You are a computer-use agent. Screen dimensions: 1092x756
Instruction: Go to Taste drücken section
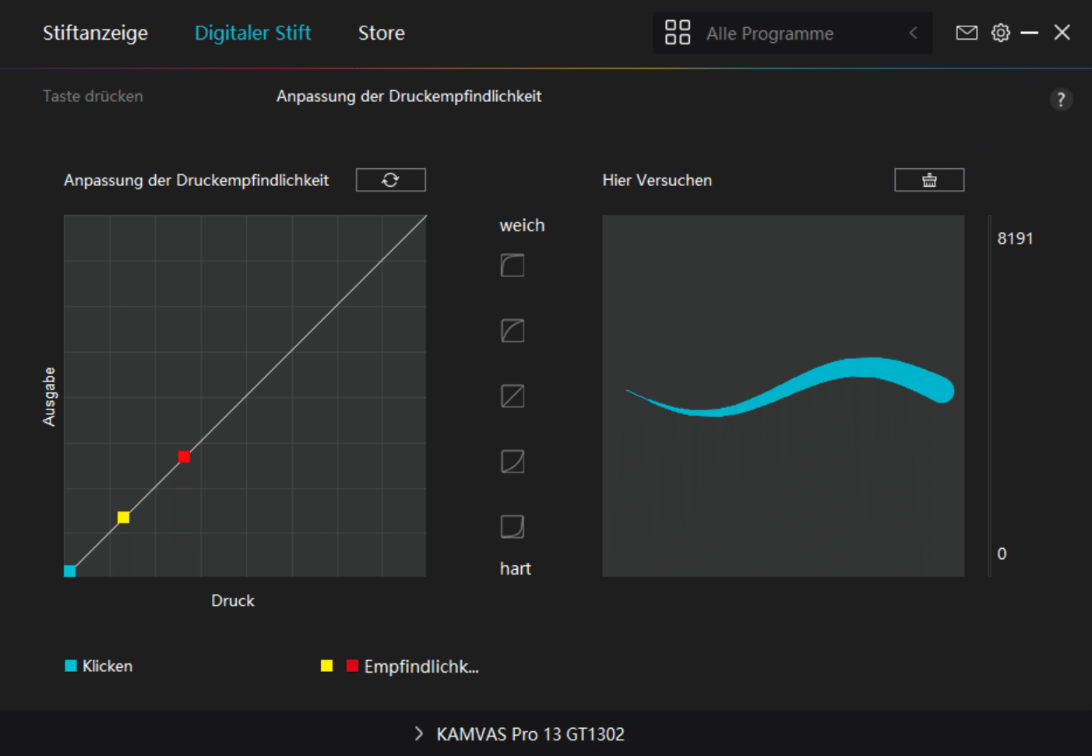(x=93, y=97)
